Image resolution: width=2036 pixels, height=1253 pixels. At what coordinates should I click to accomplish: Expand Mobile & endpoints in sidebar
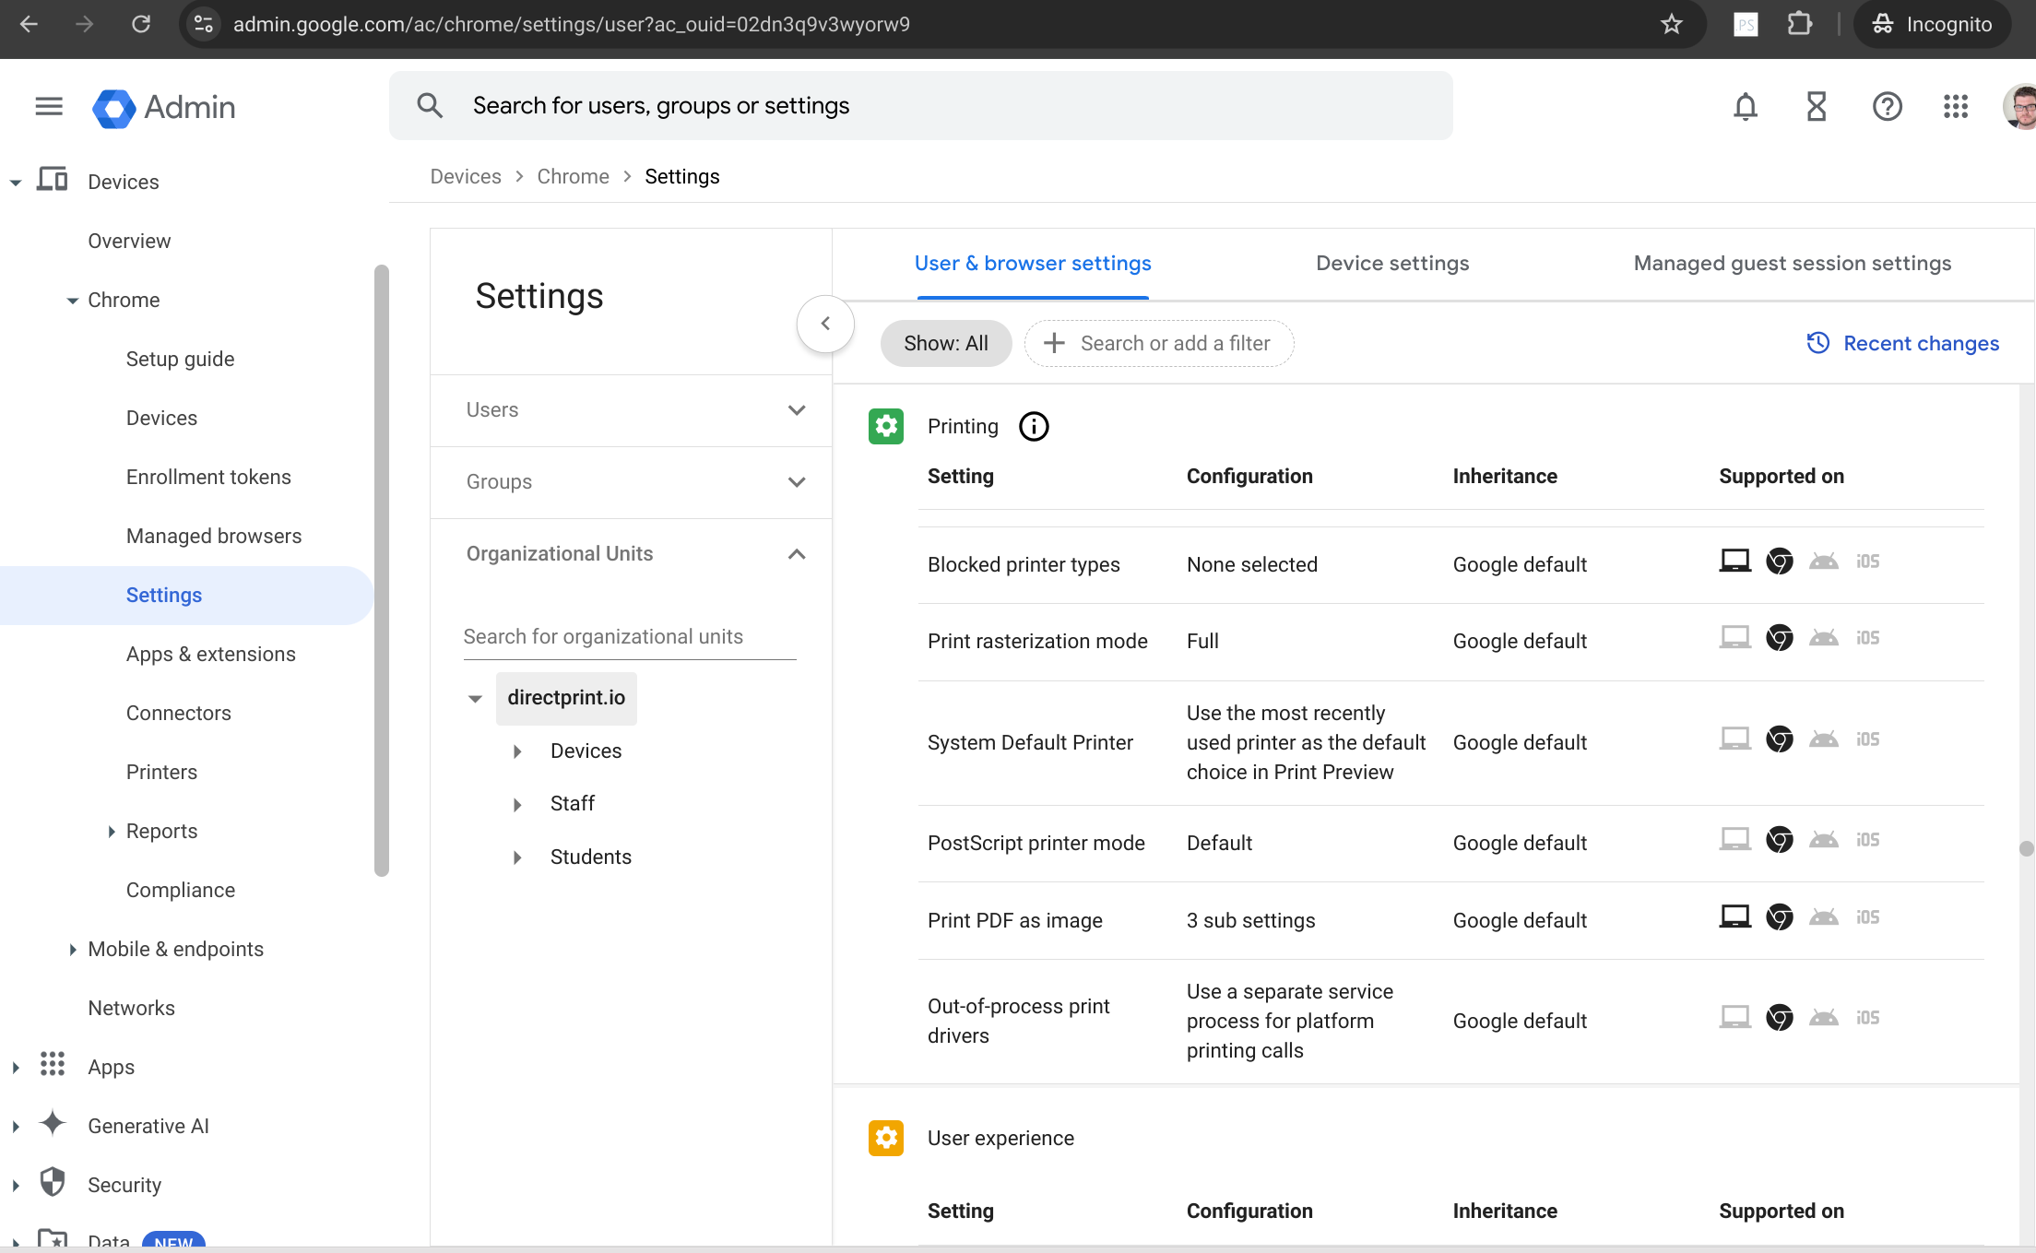[x=72, y=950]
